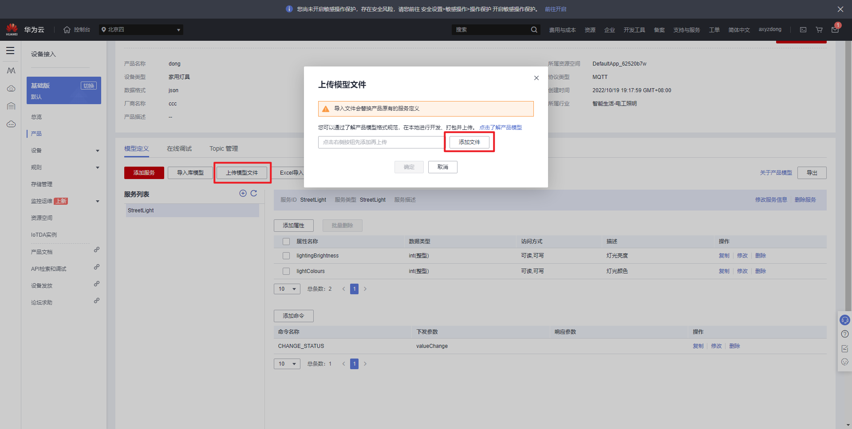
Task: Open the 北京四 region dropdown
Action: click(141, 30)
